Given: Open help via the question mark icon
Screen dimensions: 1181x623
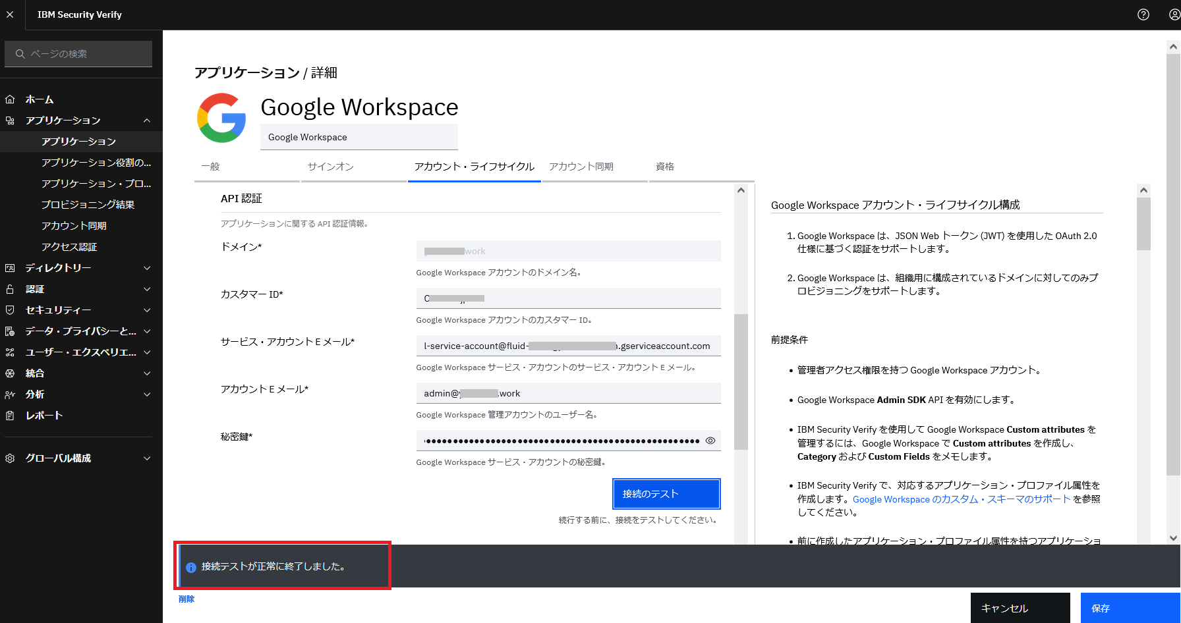Looking at the screenshot, I should pyautogui.click(x=1143, y=14).
